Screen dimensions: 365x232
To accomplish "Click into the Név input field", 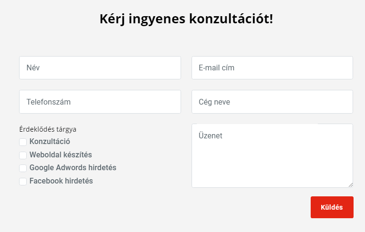I will click(100, 68).
